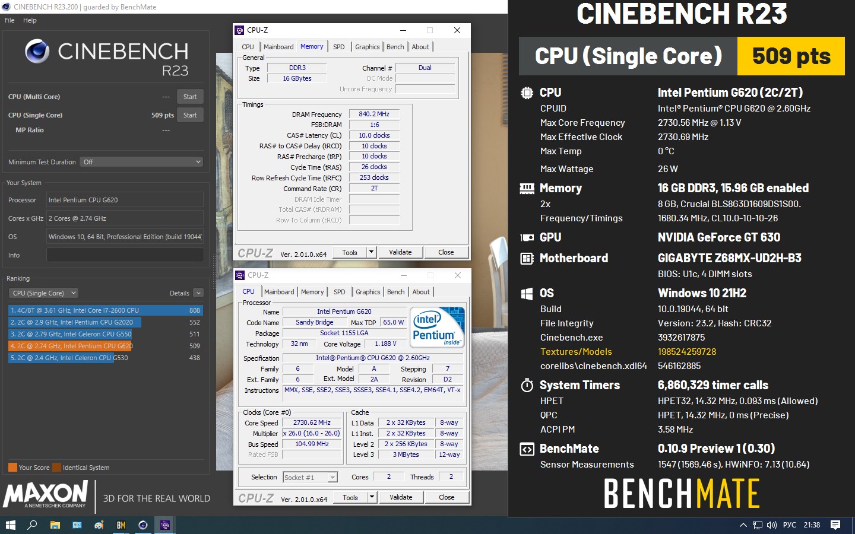Start the CPU Multi Core test
Screen dimensions: 855x534
click(x=190, y=97)
